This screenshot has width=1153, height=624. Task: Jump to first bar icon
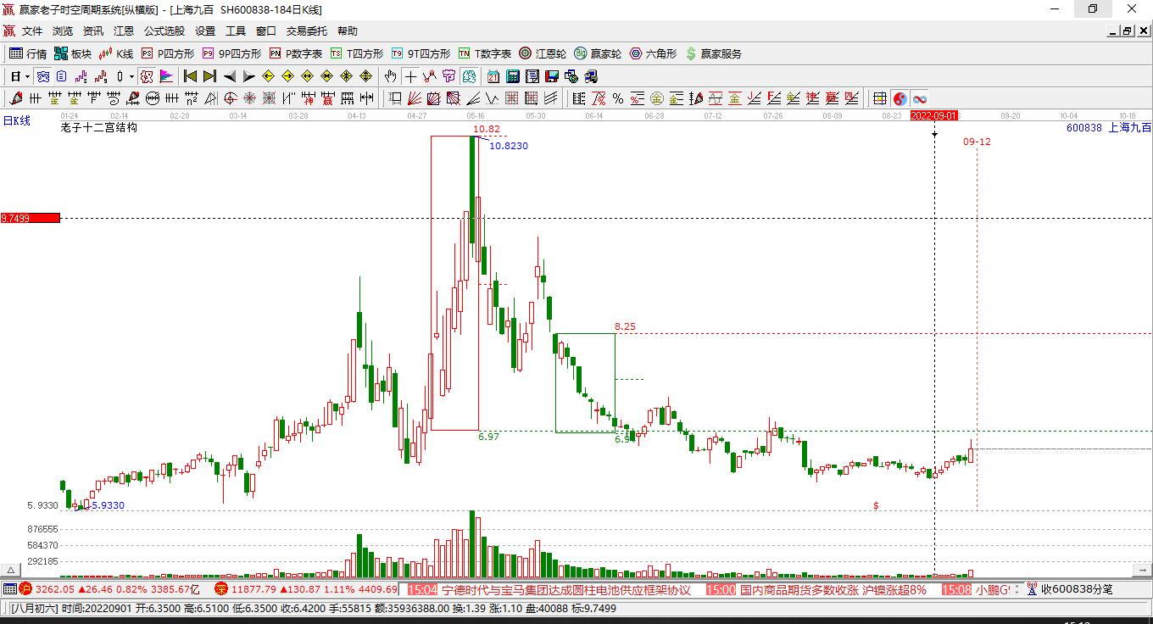tap(191, 76)
